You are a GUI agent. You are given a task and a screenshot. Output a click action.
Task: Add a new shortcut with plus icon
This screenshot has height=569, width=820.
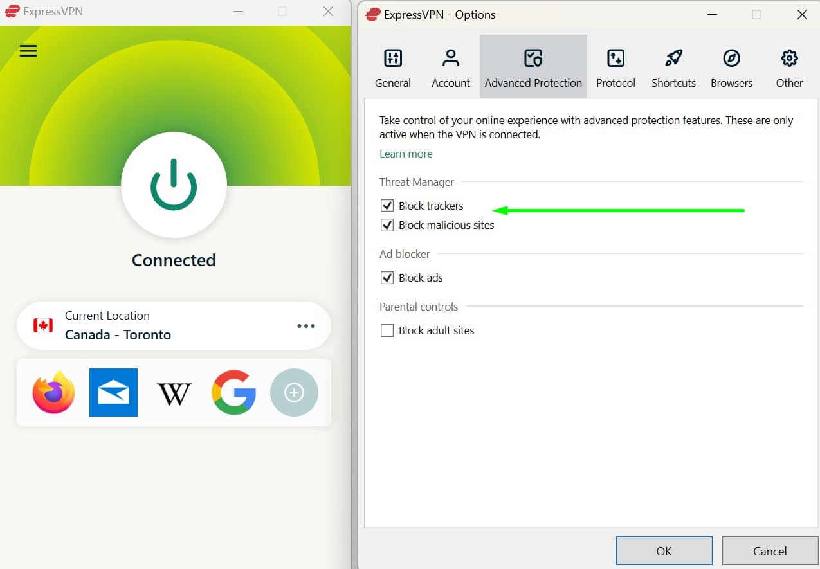tap(294, 392)
